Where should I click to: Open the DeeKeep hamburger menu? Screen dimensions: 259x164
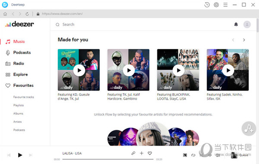point(225,5)
